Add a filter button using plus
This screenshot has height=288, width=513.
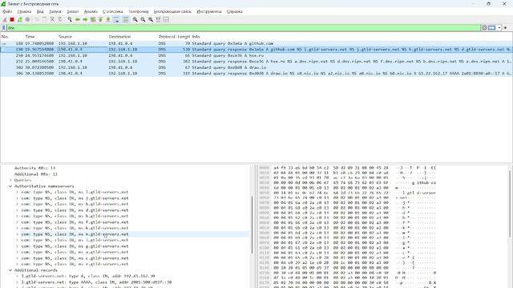(506, 28)
